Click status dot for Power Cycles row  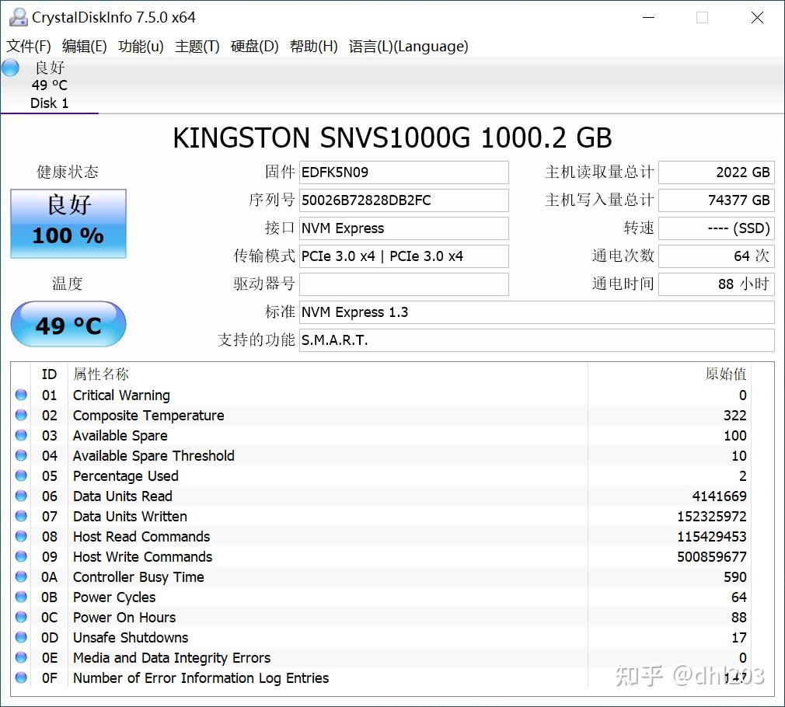point(21,597)
